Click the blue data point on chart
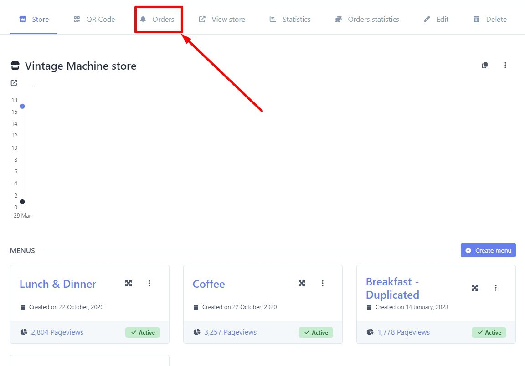 (22, 106)
